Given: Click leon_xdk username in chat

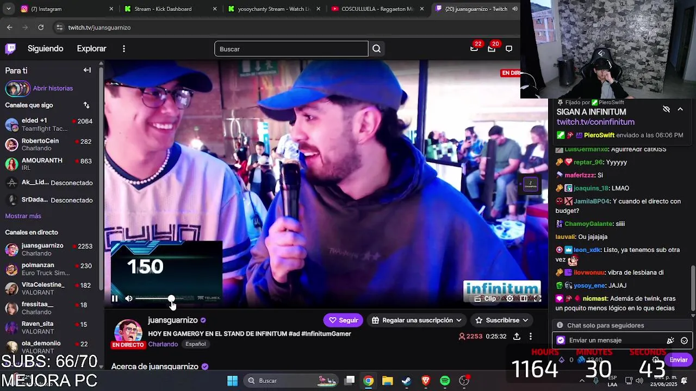Looking at the screenshot, I should [x=587, y=250].
